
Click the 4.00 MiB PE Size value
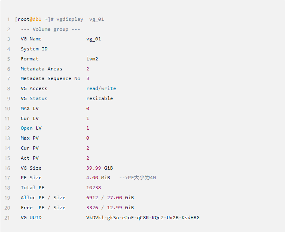[98, 178]
